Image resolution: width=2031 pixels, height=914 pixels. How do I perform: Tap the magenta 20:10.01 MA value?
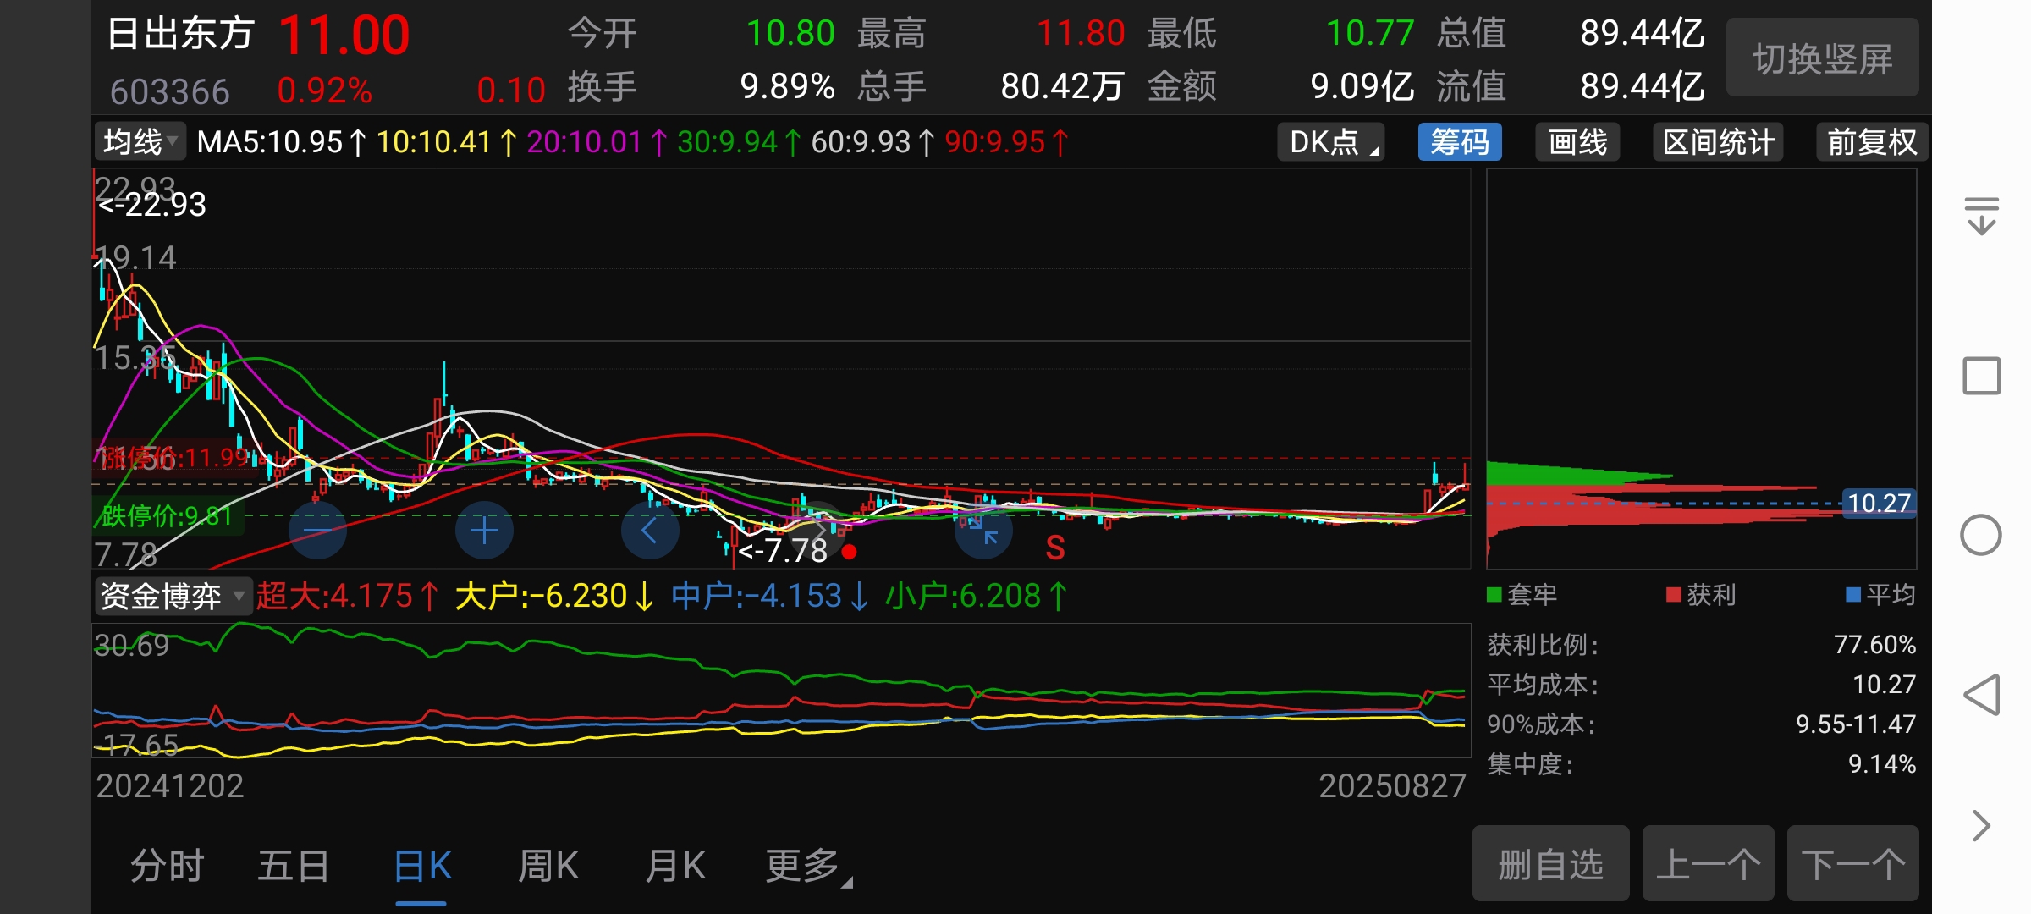[x=597, y=142]
